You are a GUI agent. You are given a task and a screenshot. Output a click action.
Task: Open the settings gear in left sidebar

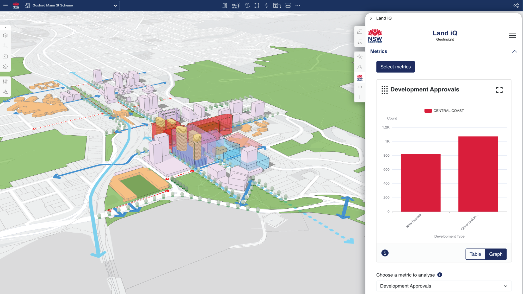click(5, 67)
